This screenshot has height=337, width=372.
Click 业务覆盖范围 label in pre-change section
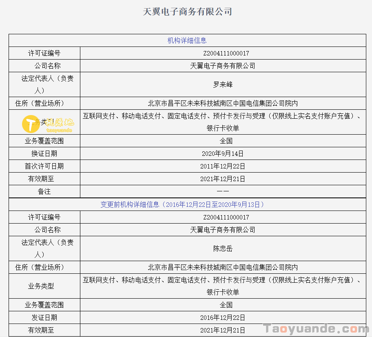point(44,305)
